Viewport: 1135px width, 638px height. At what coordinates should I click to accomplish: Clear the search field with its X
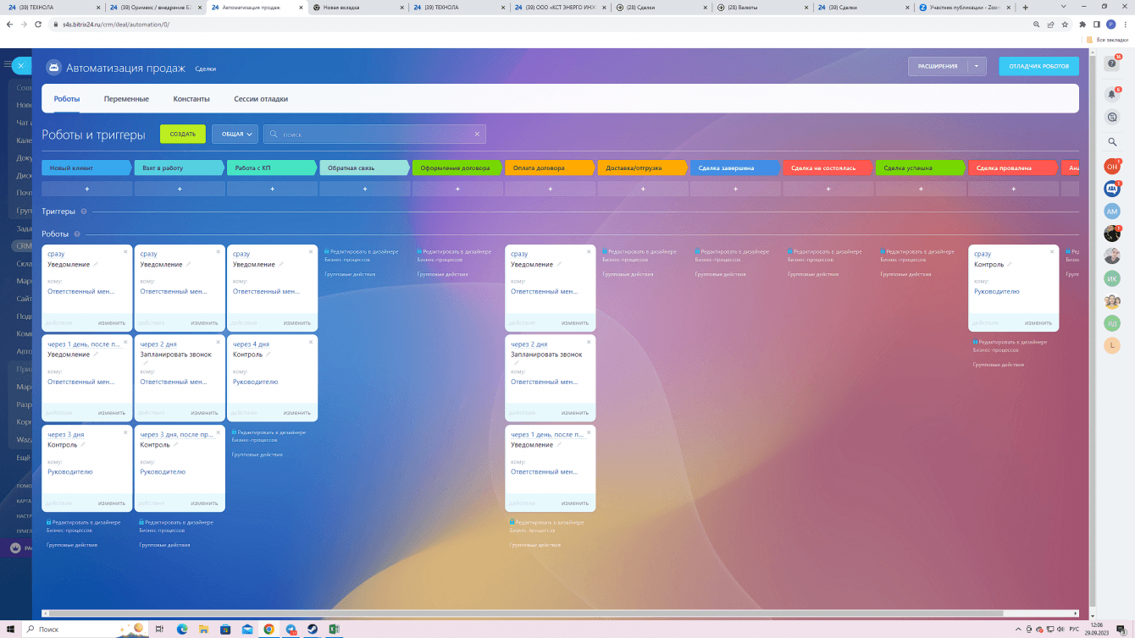(x=477, y=134)
